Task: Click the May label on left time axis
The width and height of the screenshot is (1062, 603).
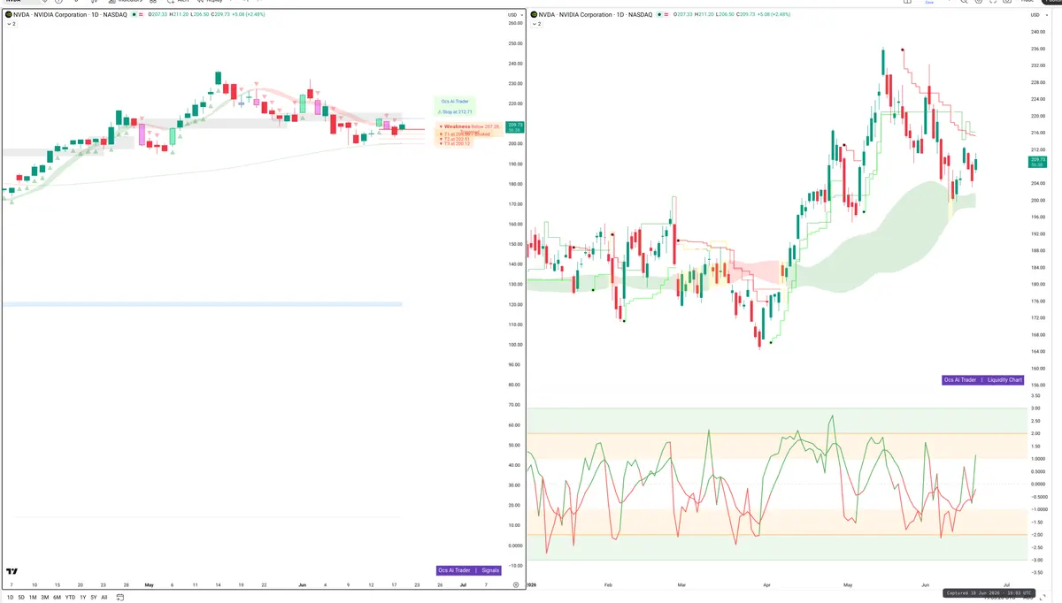Action: pyautogui.click(x=149, y=584)
